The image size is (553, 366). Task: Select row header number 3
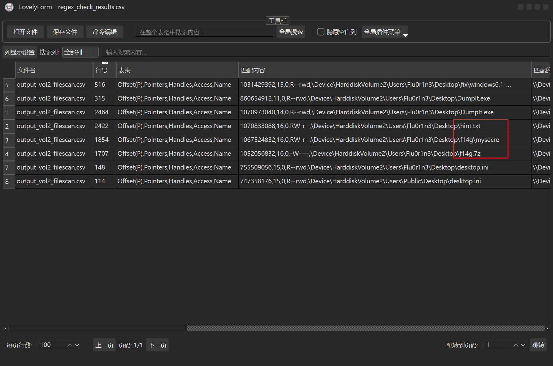pyautogui.click(x=9, y=140)
